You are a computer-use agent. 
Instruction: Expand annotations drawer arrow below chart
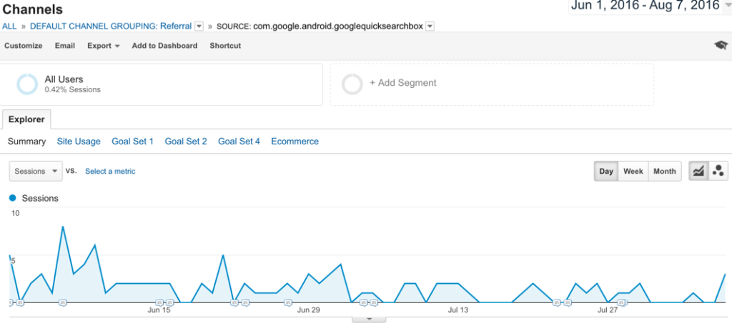(370, 319)
